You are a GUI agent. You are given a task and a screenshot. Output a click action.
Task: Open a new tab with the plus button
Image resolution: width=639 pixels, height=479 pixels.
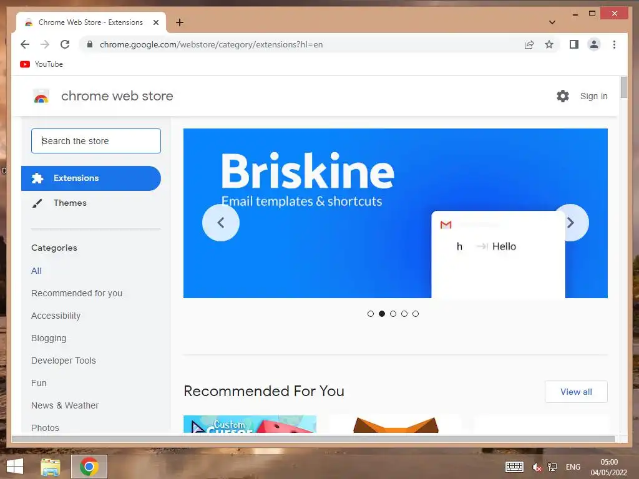coord(180,22)
